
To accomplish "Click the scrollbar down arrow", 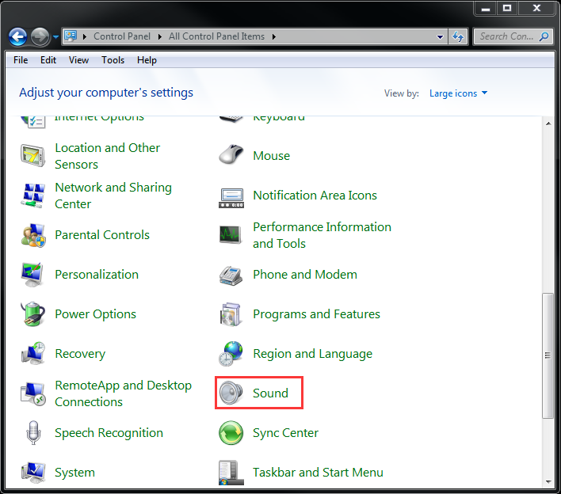I will coord(548,482).
